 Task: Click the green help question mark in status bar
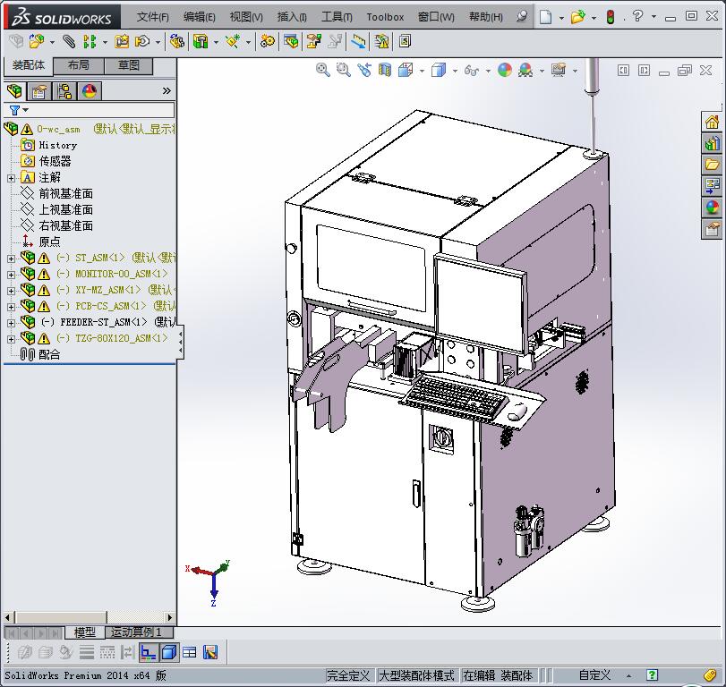(x=652, y=676)
